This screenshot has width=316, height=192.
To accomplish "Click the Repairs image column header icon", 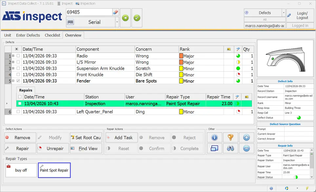I will [247, 97].
